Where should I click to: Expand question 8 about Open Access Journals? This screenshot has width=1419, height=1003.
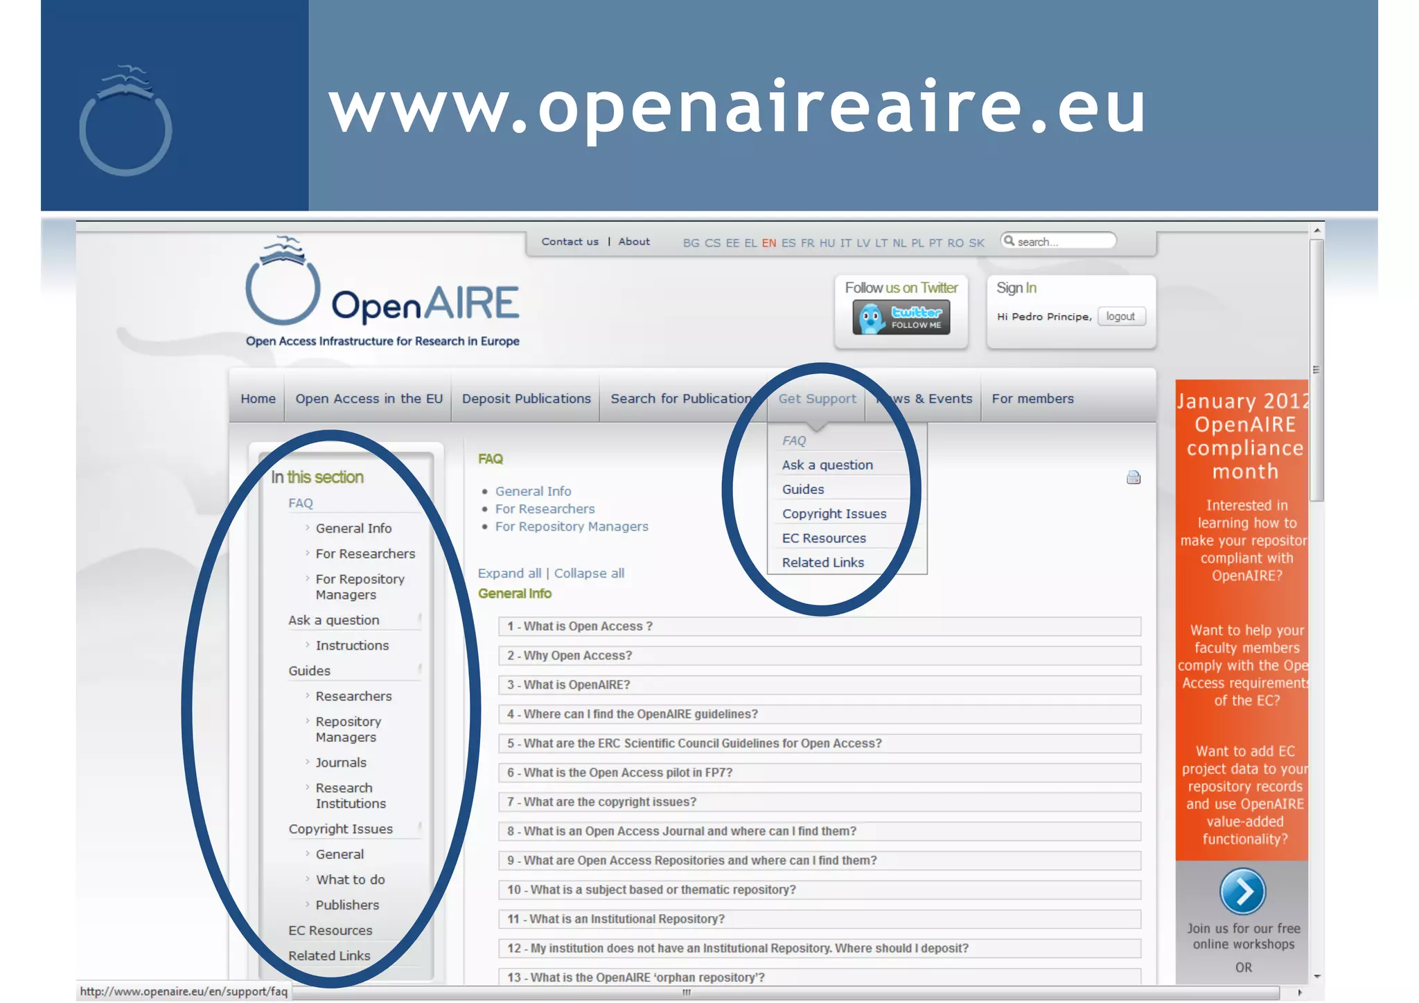pyautogui.click(x=820, y=831)
